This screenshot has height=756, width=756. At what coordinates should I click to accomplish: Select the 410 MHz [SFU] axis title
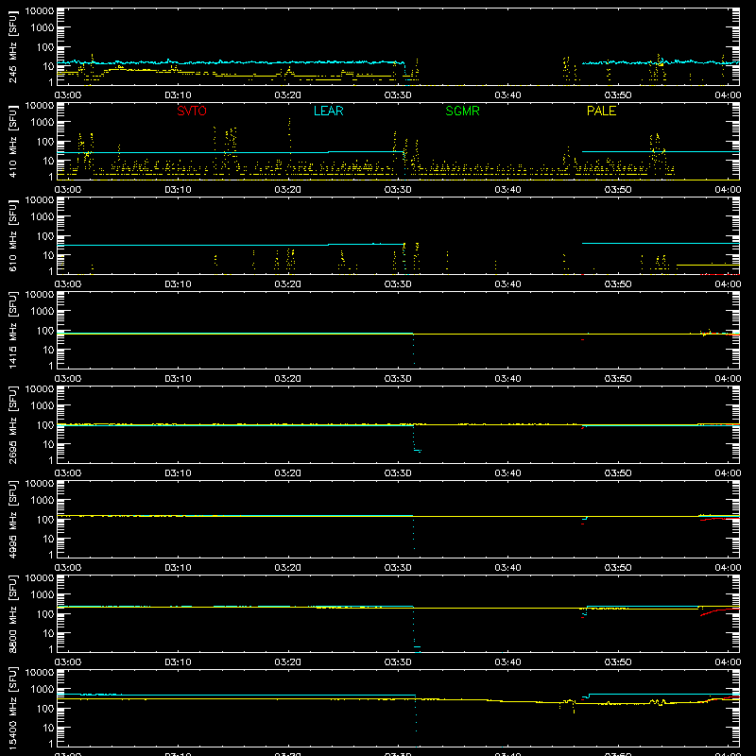(13, 143)
